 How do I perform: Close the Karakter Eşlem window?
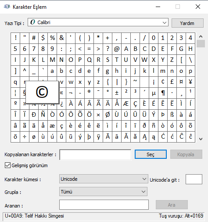coord(198,7)
